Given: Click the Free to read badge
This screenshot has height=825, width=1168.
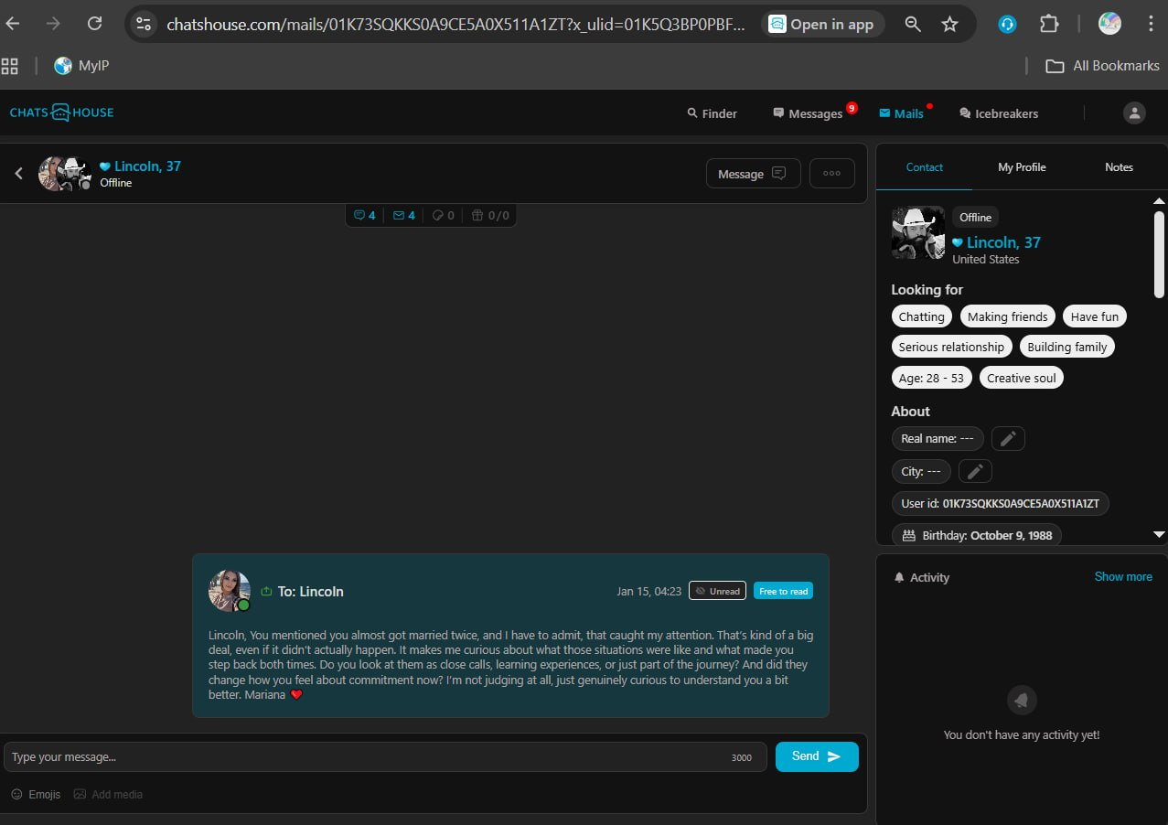Looking at the screenshot, I should 783,591.
